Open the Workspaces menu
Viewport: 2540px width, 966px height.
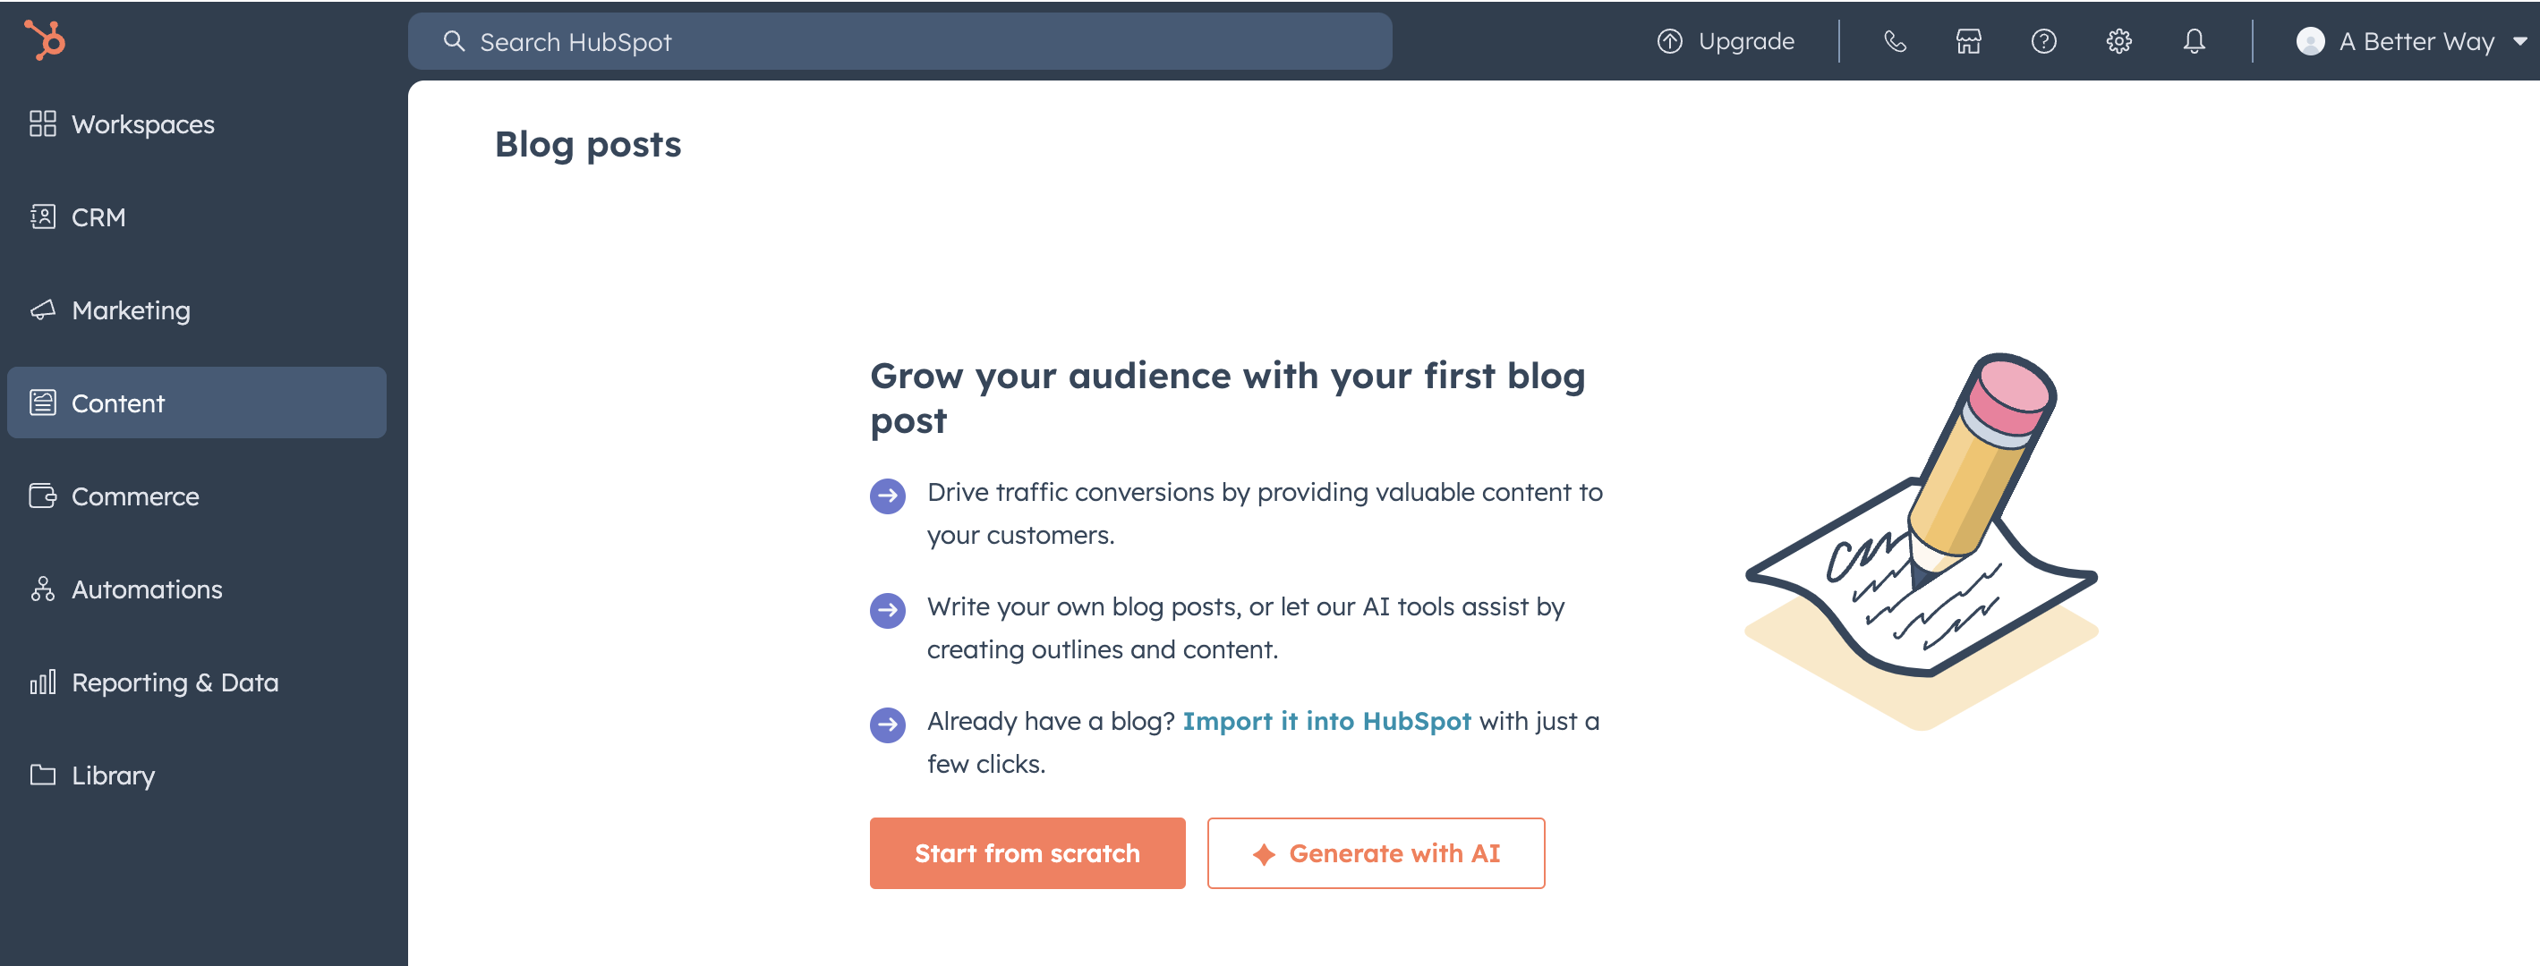(142, 124)
